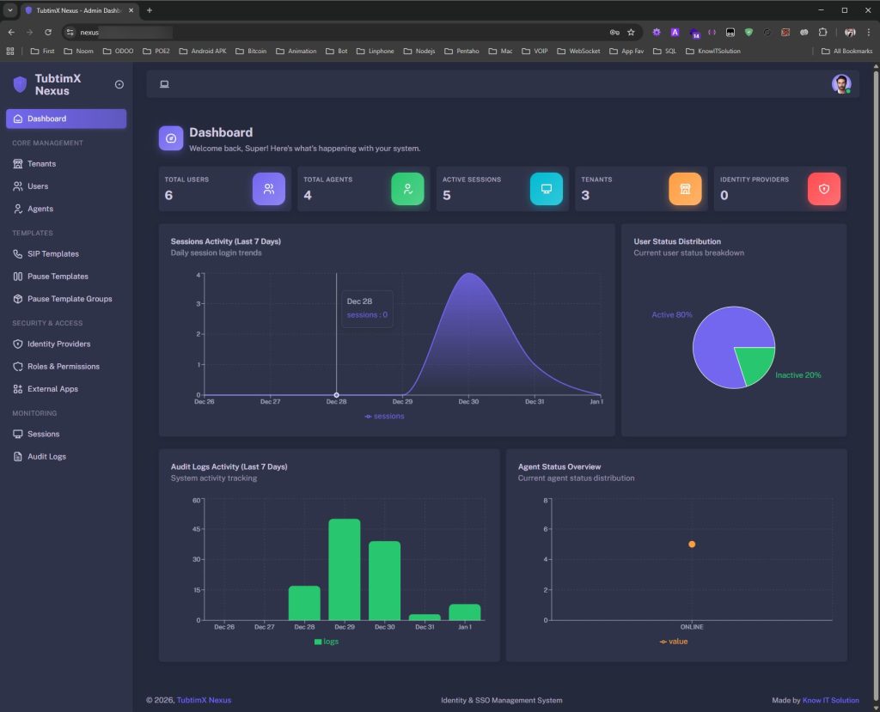Toggle the logs legend under Audit Logs chart
The image size is (880, 712).
[x=328, y=641]
